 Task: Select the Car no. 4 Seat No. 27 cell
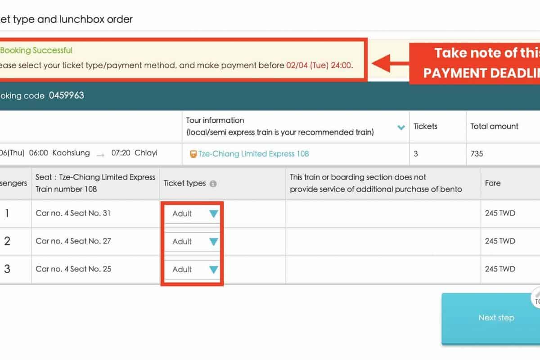coord(73,241)
